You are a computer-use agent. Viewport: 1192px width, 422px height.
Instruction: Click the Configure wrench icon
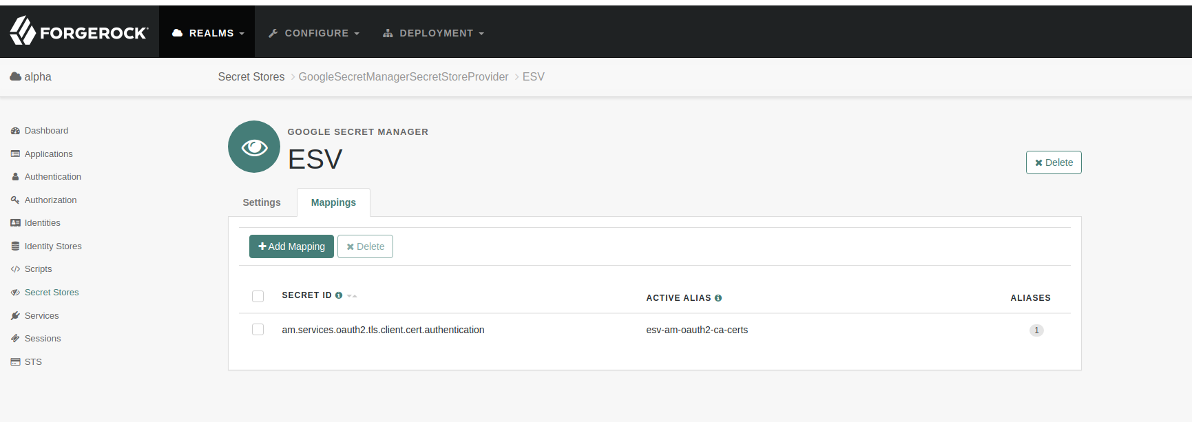pyautogui.click(x=273, y=33)
